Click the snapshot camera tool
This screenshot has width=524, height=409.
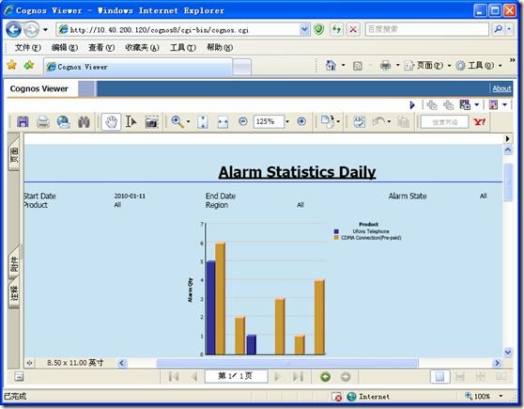[151, 122]
